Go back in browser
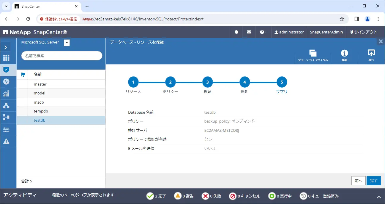 tap(7, 19)
